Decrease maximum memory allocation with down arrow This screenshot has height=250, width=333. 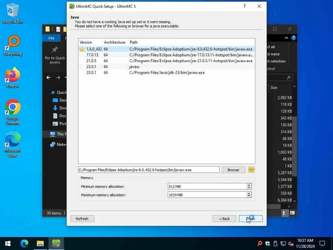(249, 196)
